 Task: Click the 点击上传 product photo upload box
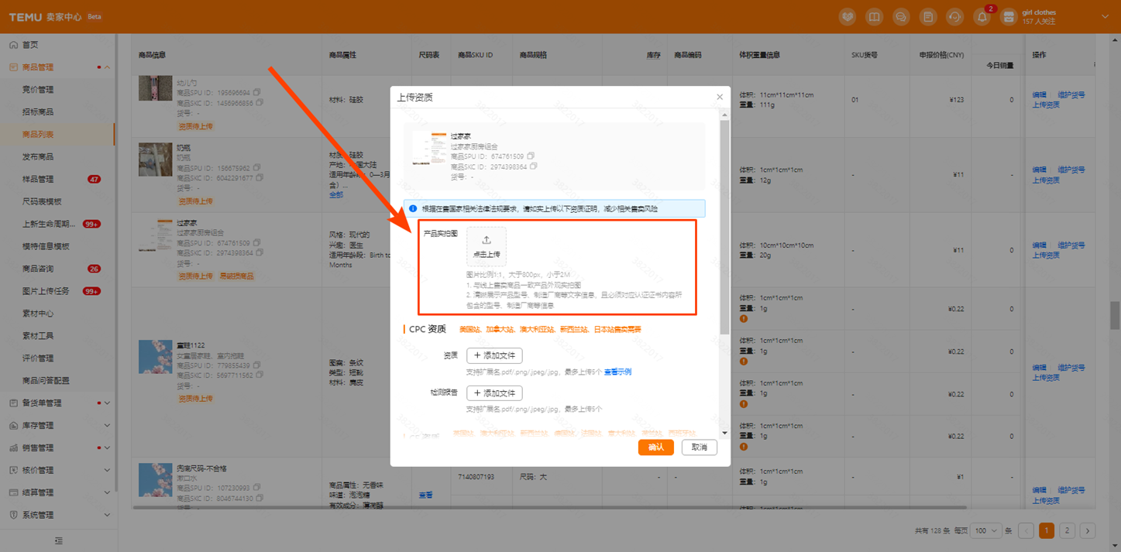(x=487, y=246)
